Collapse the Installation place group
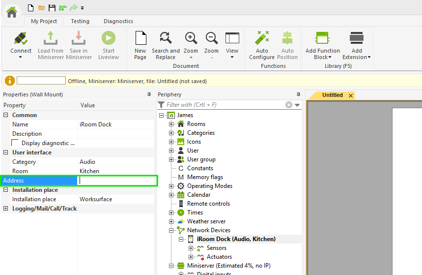 (6, 190)
